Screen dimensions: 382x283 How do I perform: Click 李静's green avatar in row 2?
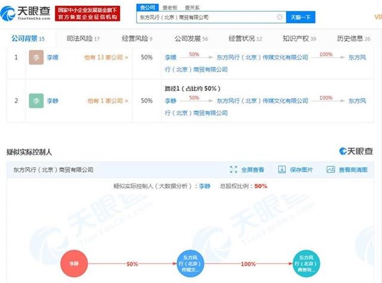click(36, 101)
